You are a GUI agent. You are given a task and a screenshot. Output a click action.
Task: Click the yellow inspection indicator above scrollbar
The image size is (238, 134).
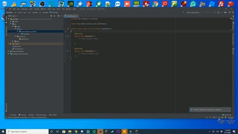tap(231, 19)
